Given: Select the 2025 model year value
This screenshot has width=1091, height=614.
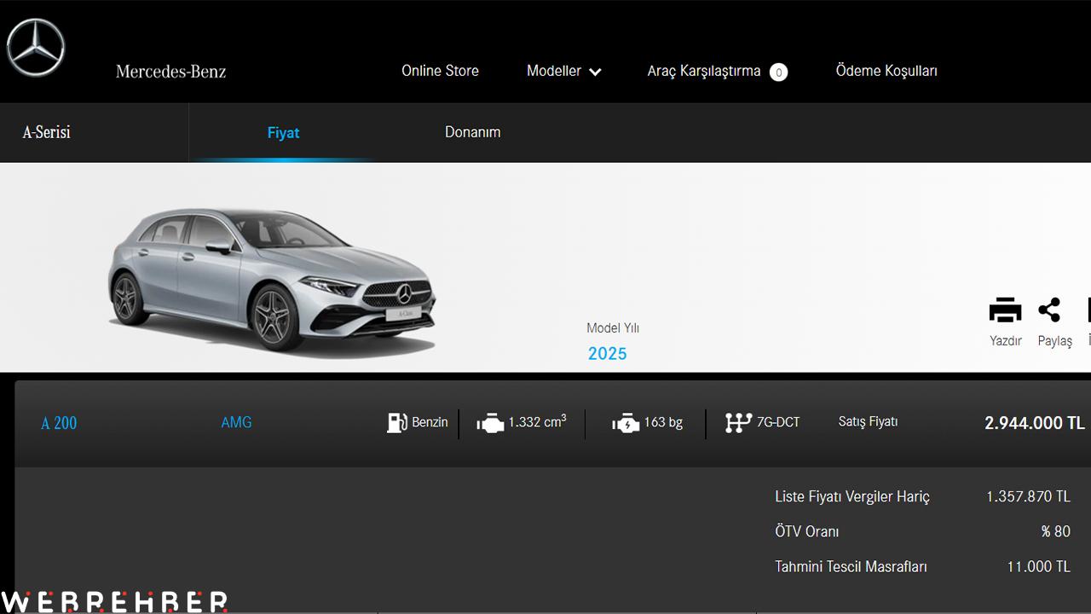Looking at the screenshot, I should tap(607, 354).
